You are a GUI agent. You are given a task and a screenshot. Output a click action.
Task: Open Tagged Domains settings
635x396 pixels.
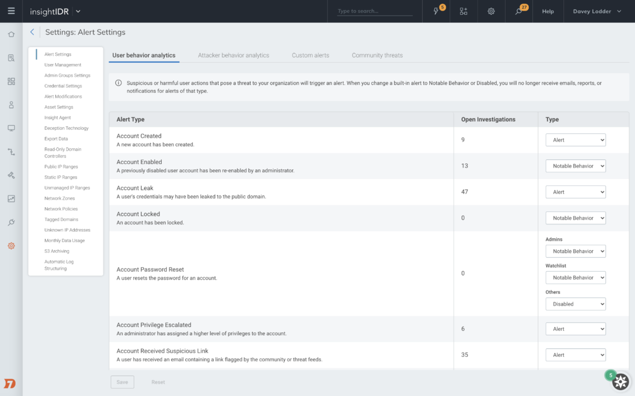click(61, 220)
